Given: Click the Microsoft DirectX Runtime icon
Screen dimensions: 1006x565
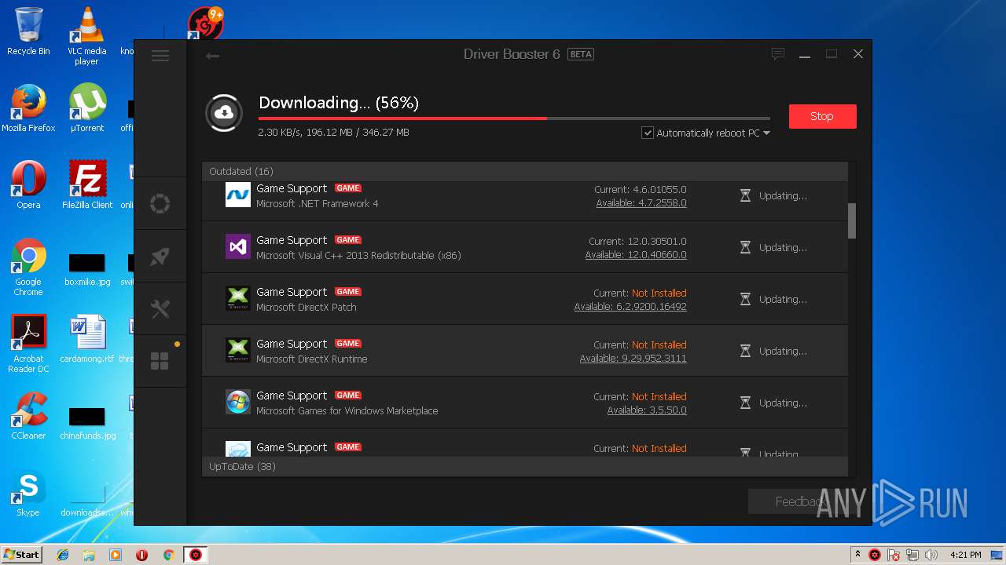Looking at the screenshot, I should click(238, 350).
